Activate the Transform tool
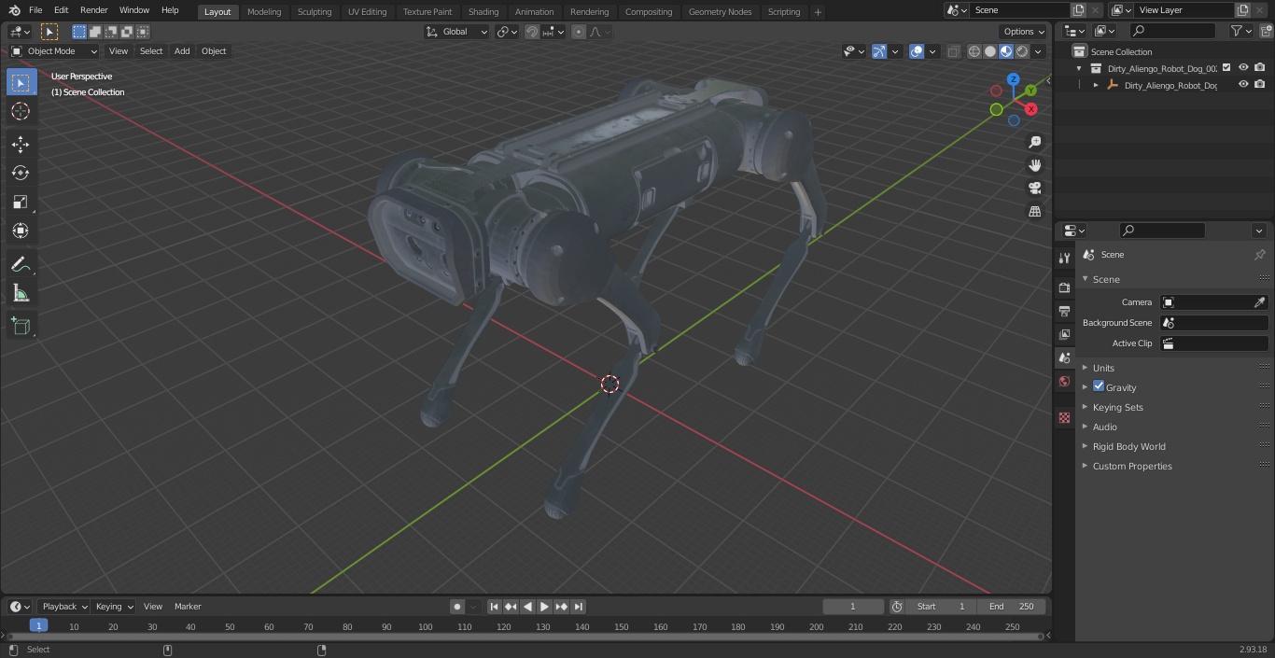 coord(21,231)
